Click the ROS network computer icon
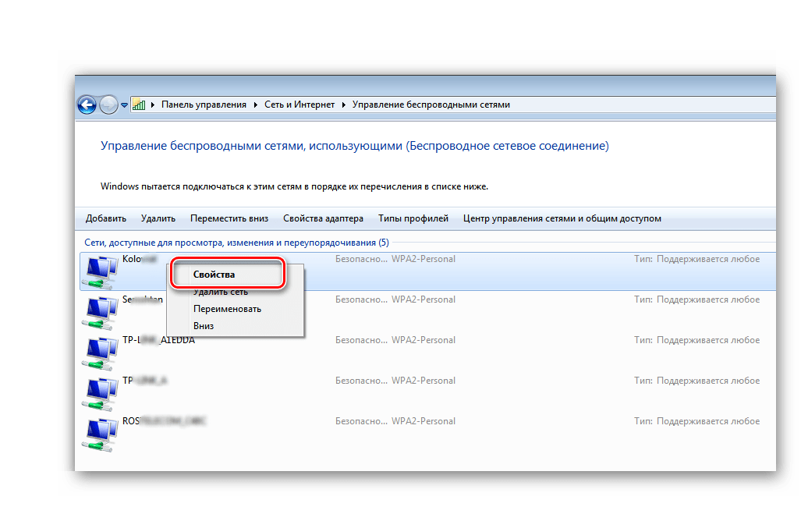 [x=100, y=434]
